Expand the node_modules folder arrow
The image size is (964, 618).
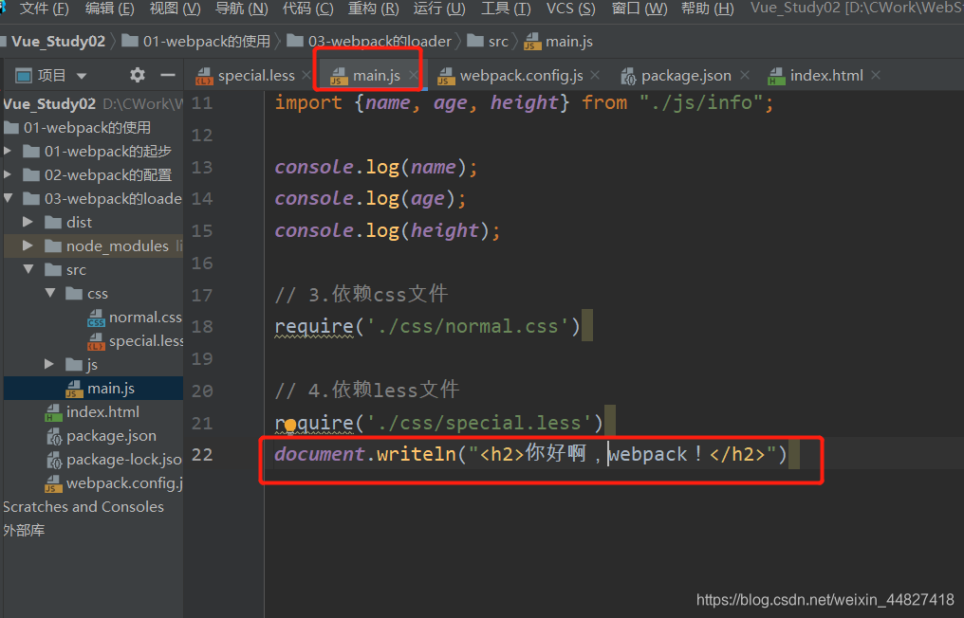coord(28,245)
